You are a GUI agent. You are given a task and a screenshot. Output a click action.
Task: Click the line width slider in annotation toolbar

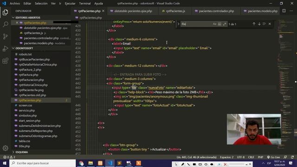237,164
